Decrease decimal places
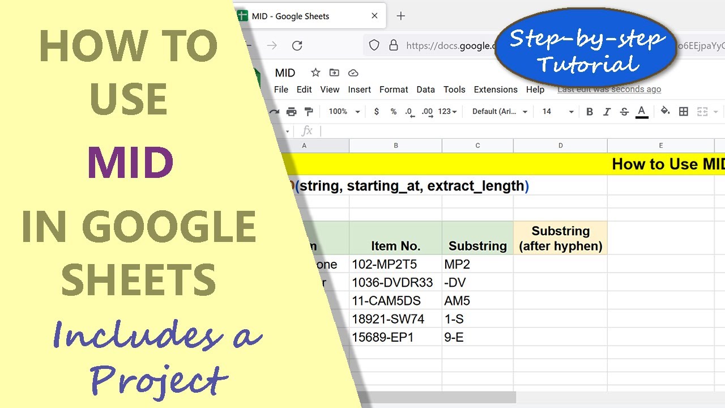This screenshot has width=725, height=408. pyautogui.click(x=410, y=112)
